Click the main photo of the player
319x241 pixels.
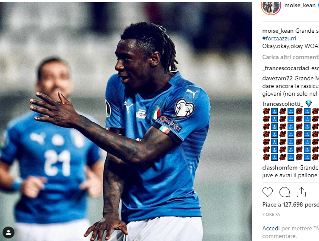(126, 122)
